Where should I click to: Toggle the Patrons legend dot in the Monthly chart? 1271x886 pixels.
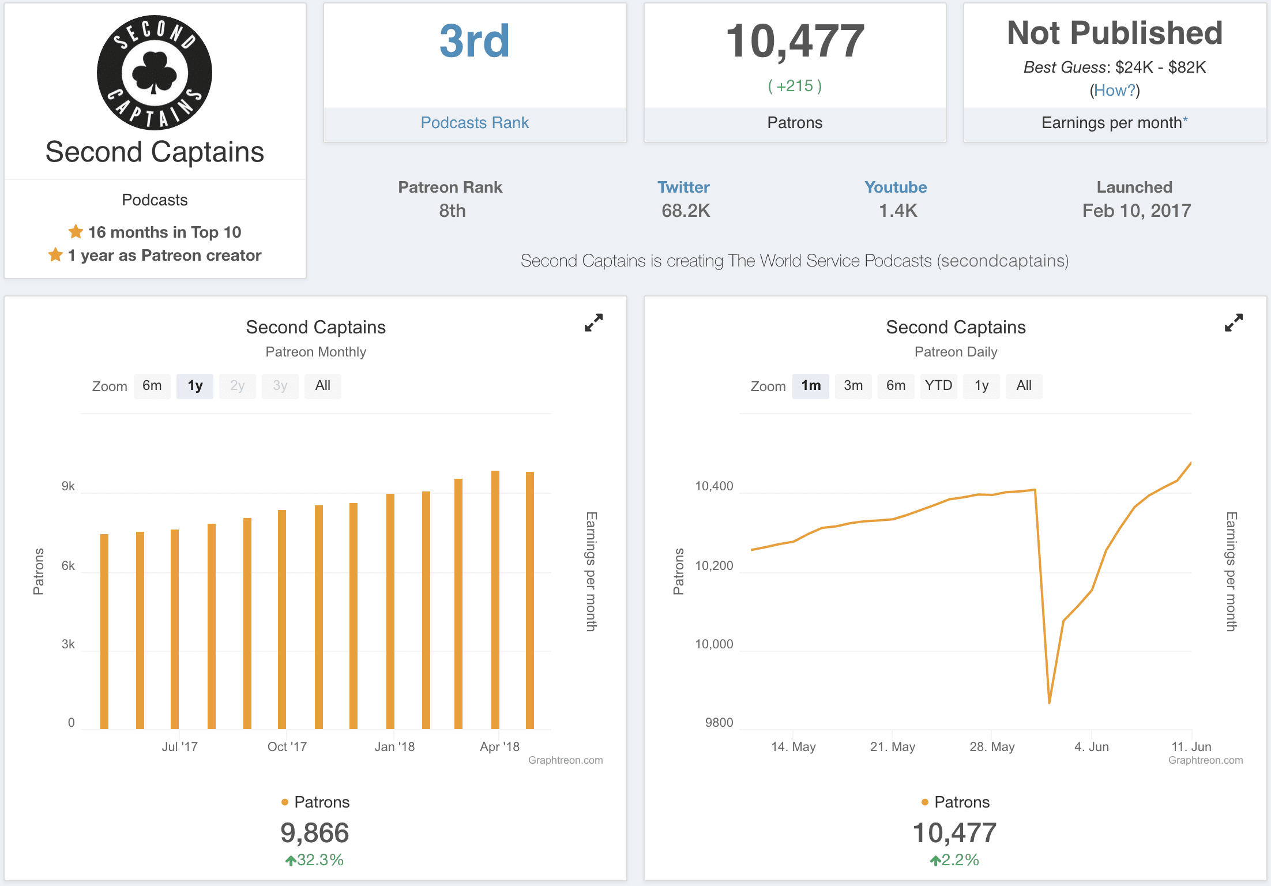[x=285, y=802]
